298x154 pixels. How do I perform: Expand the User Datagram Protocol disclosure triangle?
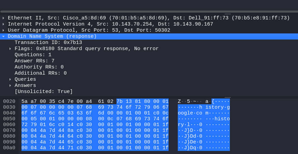pos(3,30)
